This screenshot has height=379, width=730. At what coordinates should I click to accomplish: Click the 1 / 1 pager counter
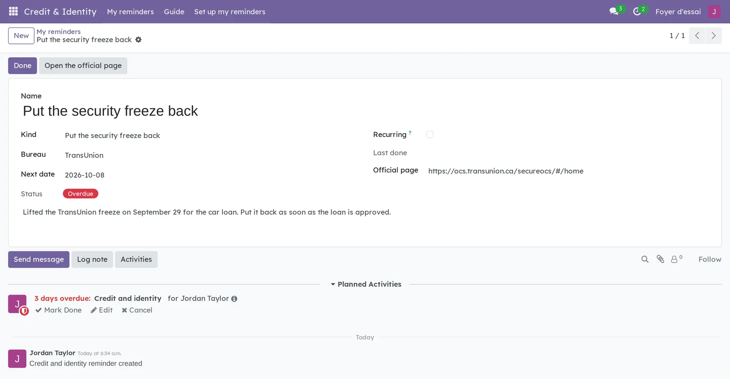(x=677, y=36)
